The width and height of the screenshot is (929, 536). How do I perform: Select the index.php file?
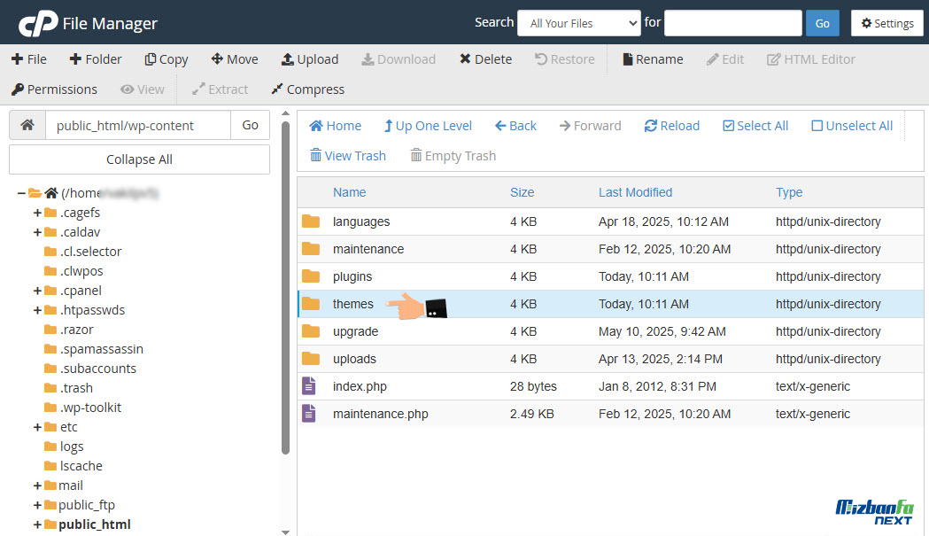[x=610, y=386]
